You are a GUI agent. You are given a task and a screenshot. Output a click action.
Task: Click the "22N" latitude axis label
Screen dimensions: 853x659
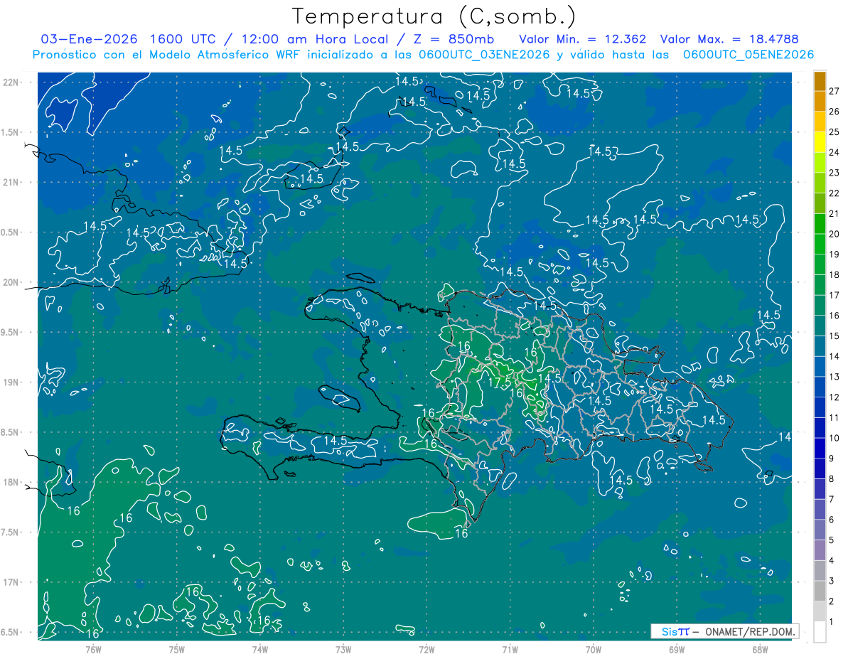(x=12, y=82)
